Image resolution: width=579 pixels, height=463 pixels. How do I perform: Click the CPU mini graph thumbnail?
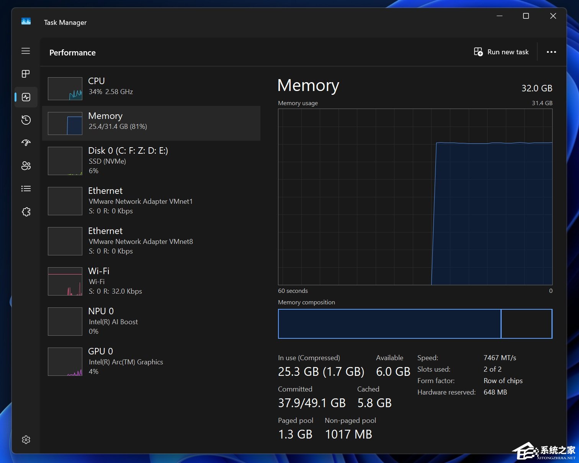pyautogui.click(x=65, y=89)
